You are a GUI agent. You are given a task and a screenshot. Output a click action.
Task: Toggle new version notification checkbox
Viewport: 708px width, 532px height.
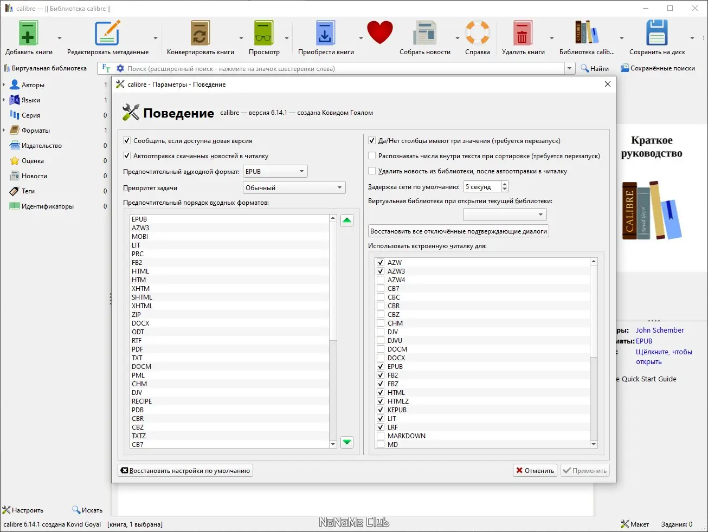pyautogui.click(x=127, y=141)
